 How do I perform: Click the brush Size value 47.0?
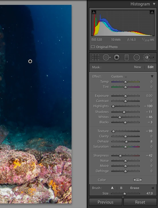point(149,193)
